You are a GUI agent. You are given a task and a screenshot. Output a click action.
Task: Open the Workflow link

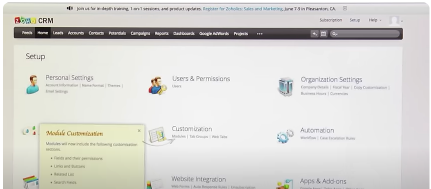[308, 138]
